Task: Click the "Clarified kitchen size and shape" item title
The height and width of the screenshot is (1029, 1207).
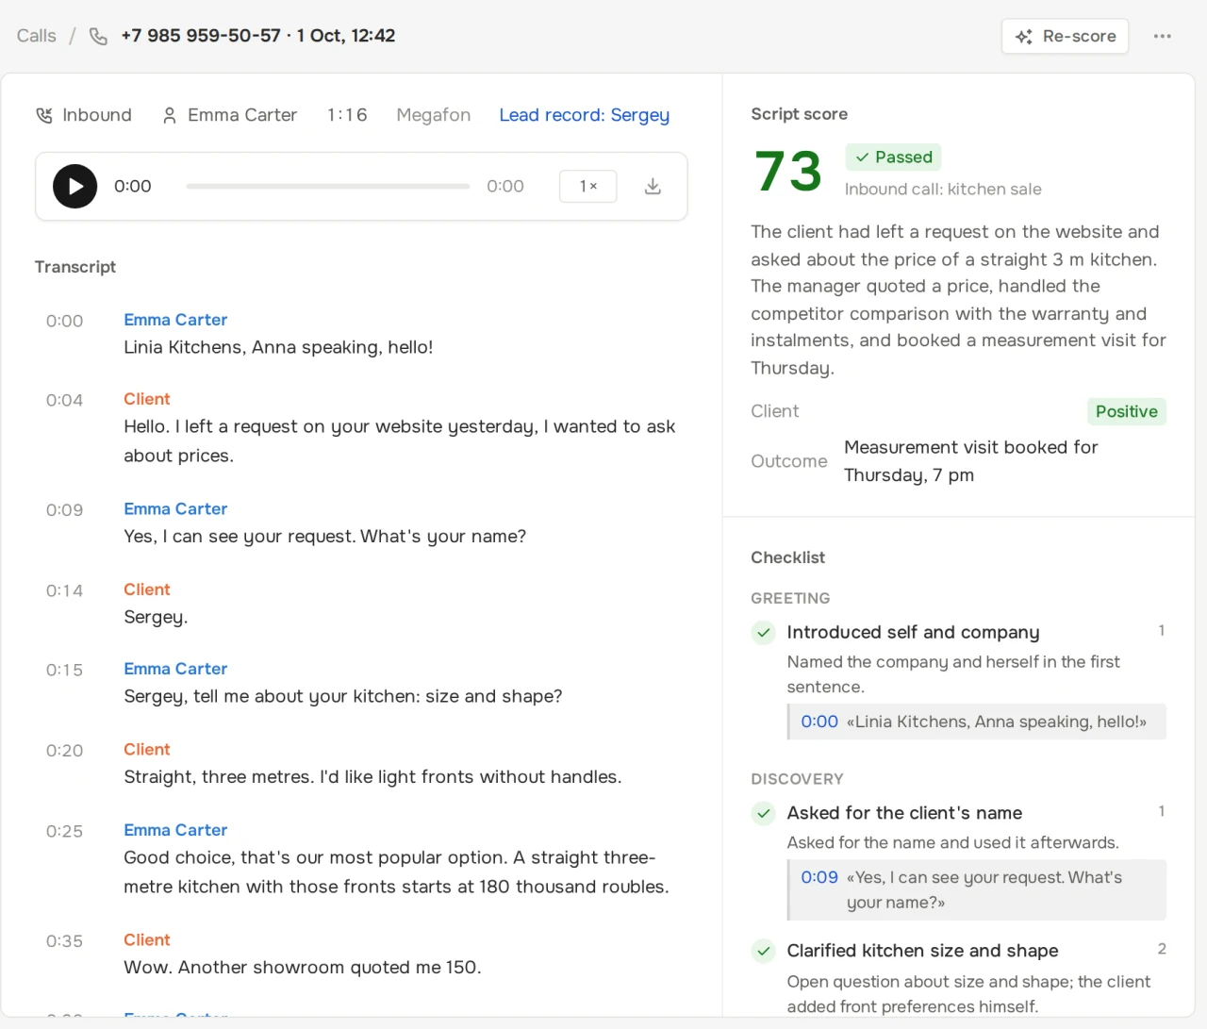Action: pyautogui.click(x=922, y=951)
